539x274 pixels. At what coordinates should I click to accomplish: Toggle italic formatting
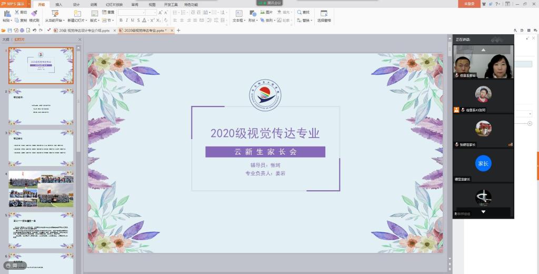coord(126,21)
